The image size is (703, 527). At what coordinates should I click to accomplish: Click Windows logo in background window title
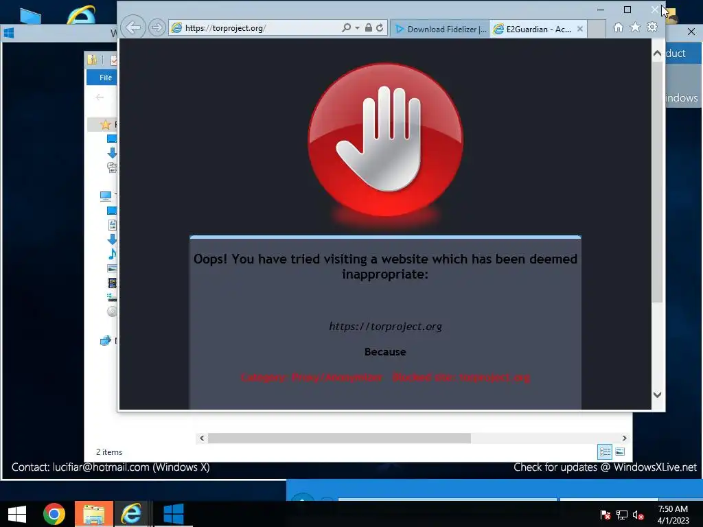pyautogui.click(x=8, y=33)
